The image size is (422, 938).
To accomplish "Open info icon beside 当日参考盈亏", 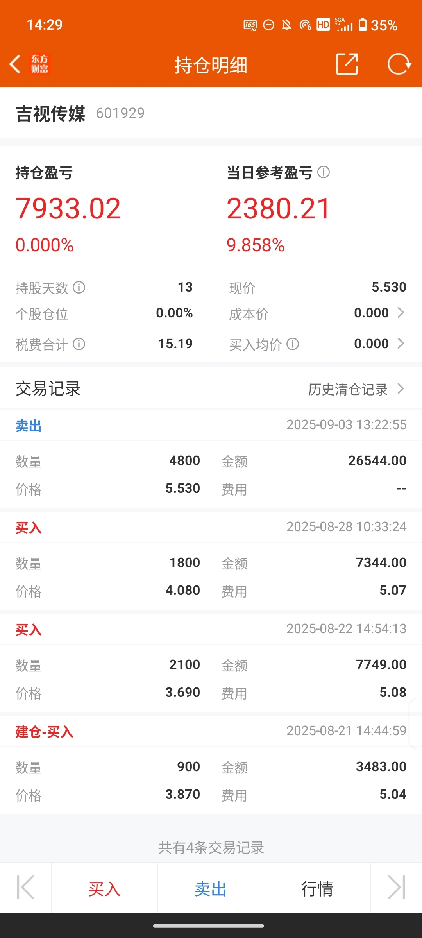I will click(x=324, y=172).
